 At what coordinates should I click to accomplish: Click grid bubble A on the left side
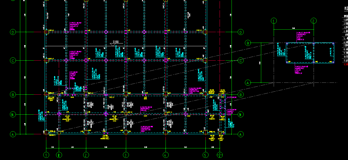tap(13, 135)
